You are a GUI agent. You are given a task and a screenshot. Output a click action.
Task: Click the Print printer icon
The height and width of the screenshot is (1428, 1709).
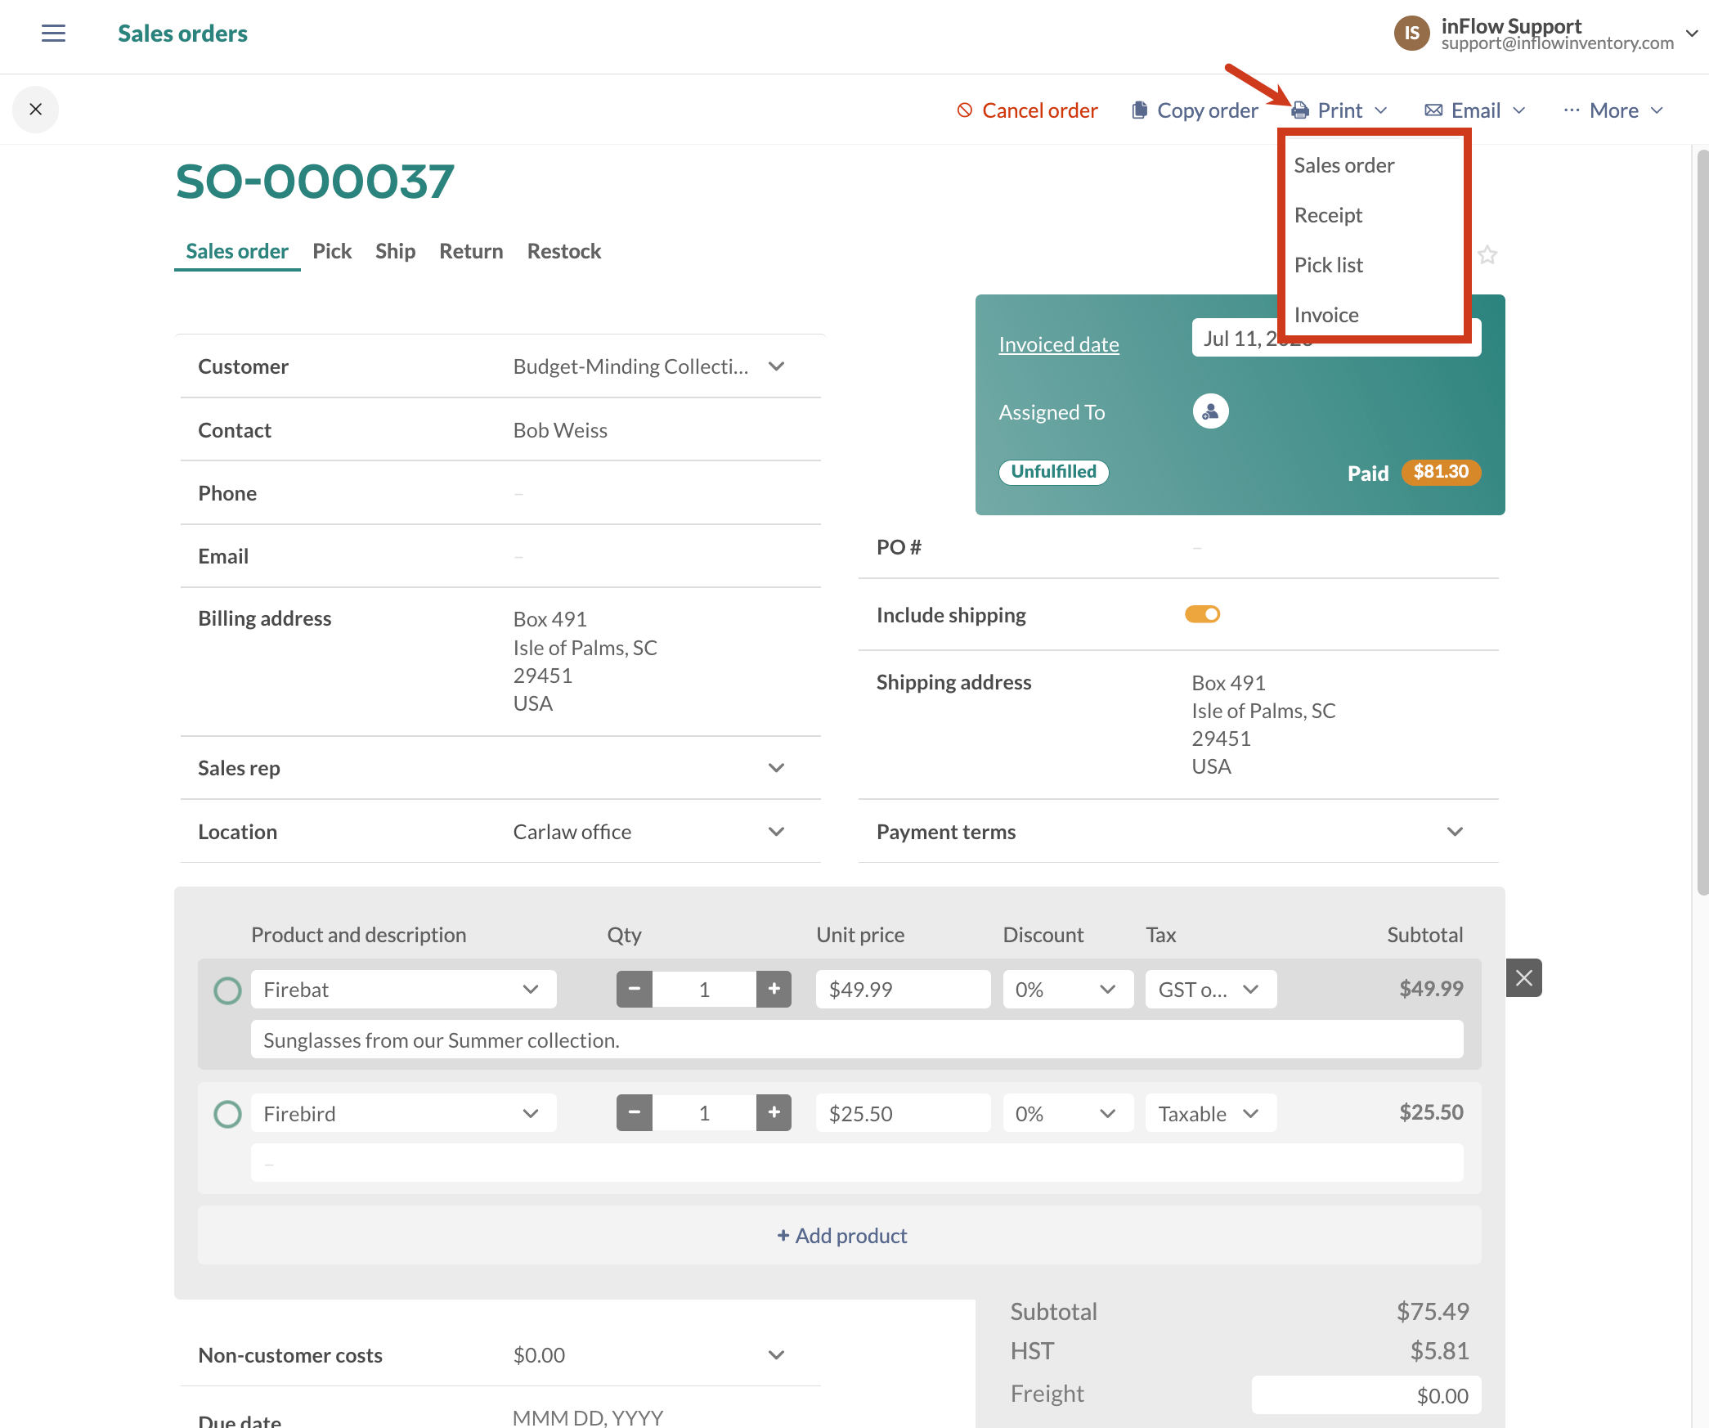pyautogui.click(x=1300, y=110)
